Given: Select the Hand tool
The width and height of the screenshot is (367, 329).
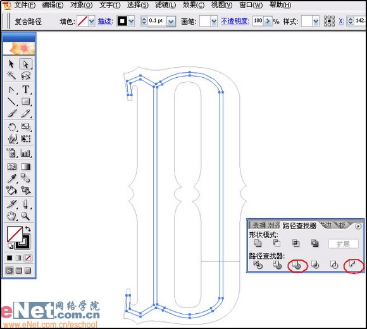Looking at the screenshot, I should coord(11,216).
